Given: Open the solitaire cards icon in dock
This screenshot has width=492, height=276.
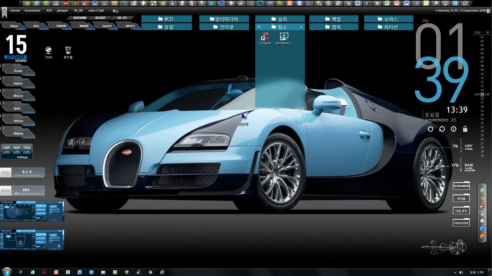Looking at the screenshot, I should pos(182,3).
